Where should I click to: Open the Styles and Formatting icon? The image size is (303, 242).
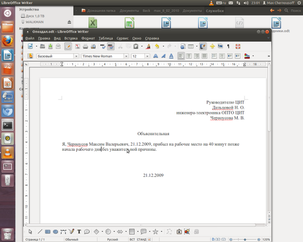[30, 56]
